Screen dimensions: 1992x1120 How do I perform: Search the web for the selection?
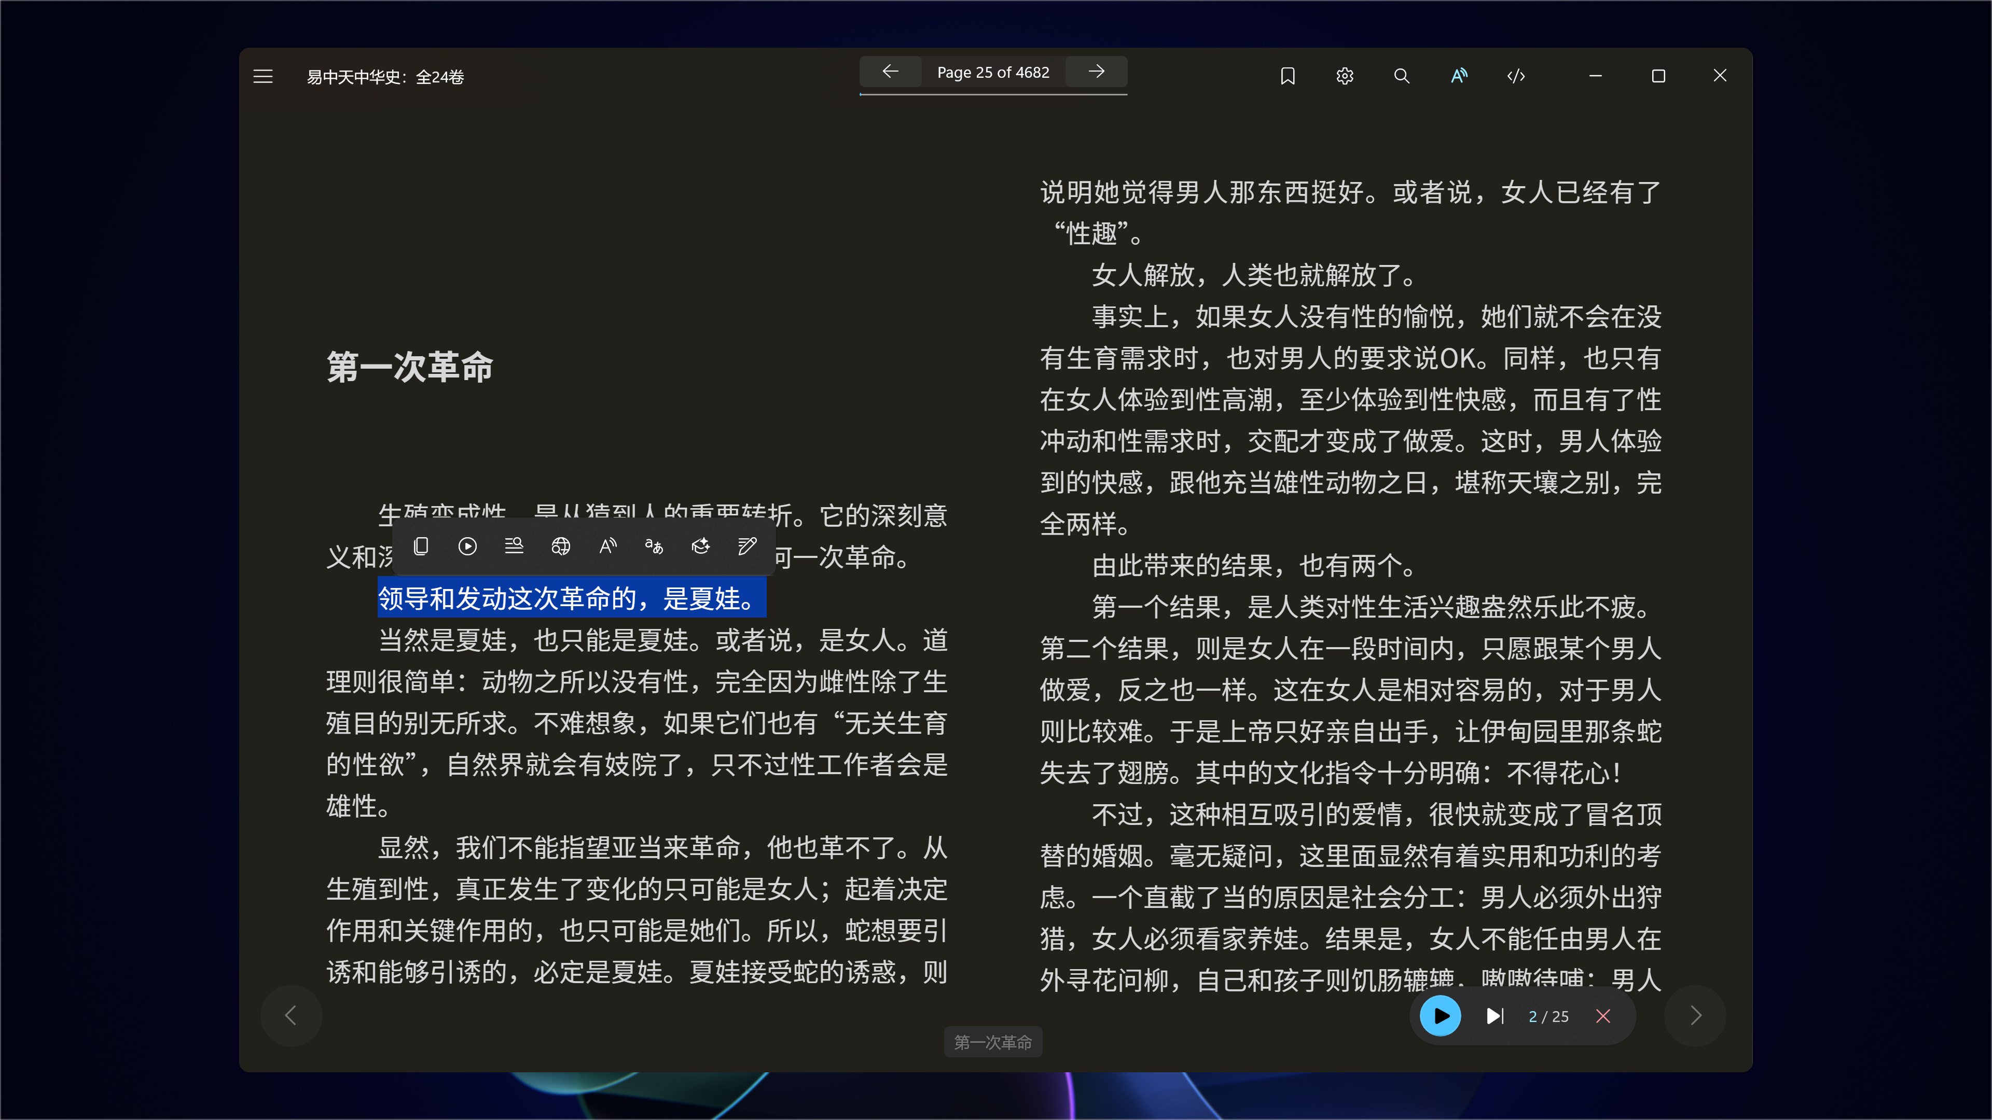[560, 545]
